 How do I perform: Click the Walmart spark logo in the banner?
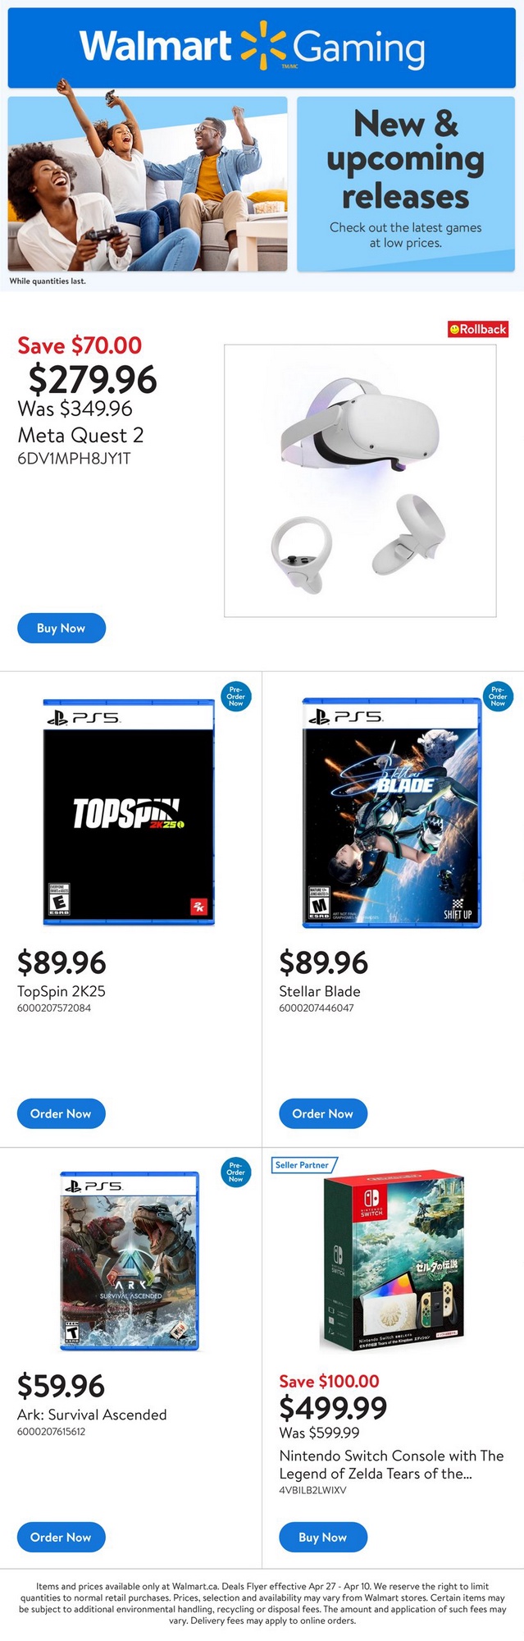262,46
